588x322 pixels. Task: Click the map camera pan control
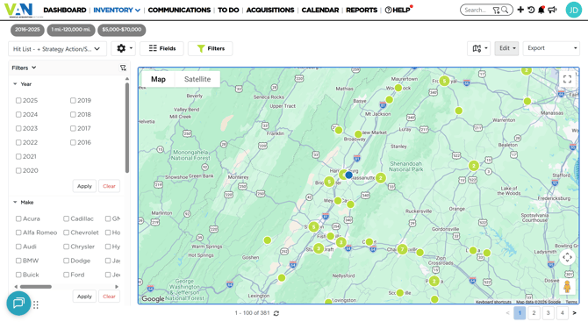(567, 257)
